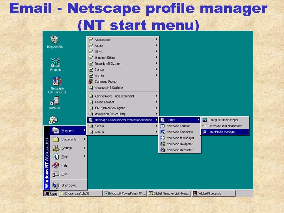The image size is (284, 213).
Task: Click the Run icon in Start menu
Action: pos(56,174)
